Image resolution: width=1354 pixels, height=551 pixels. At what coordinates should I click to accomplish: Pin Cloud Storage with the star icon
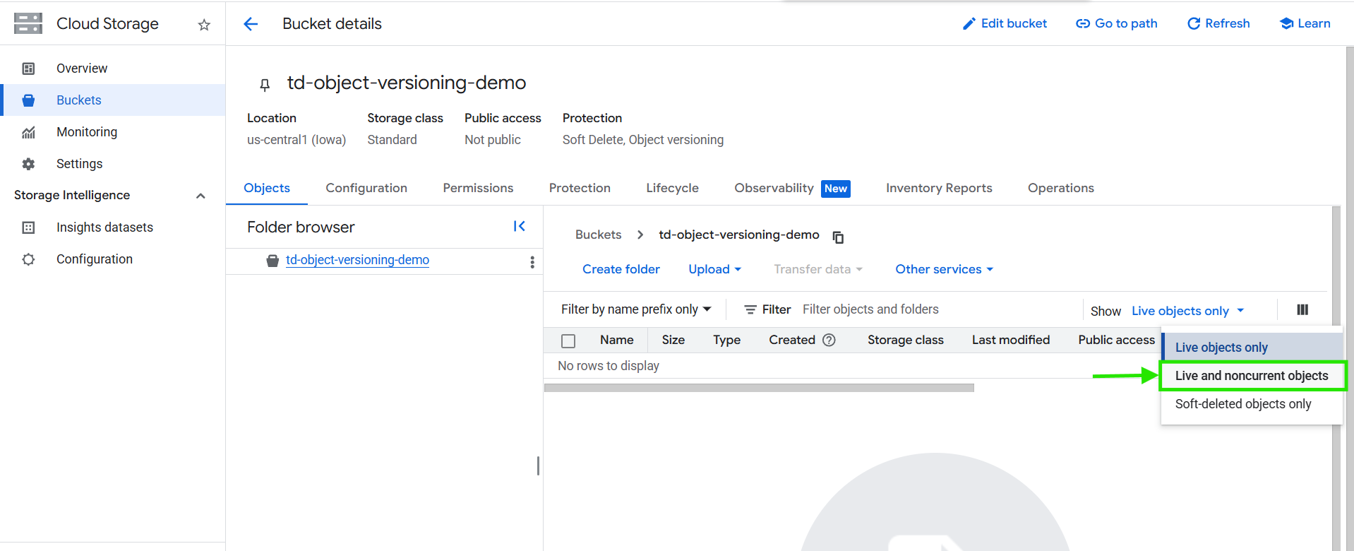[204, 25]
